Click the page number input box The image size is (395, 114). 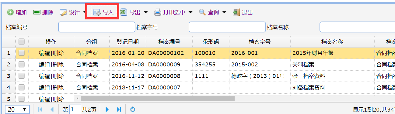coord(75,109)
